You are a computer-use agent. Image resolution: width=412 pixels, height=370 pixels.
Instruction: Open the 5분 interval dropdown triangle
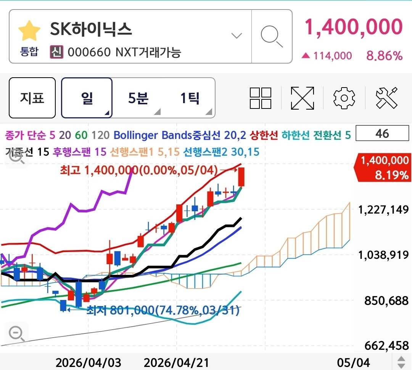coord(157,112)
